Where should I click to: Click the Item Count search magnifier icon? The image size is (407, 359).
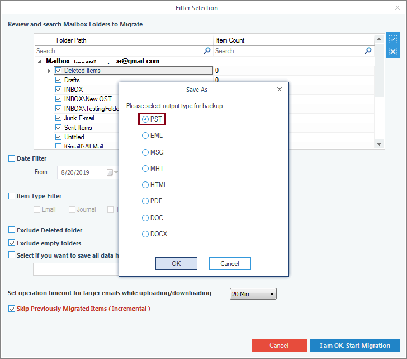[x=368, y=51]
